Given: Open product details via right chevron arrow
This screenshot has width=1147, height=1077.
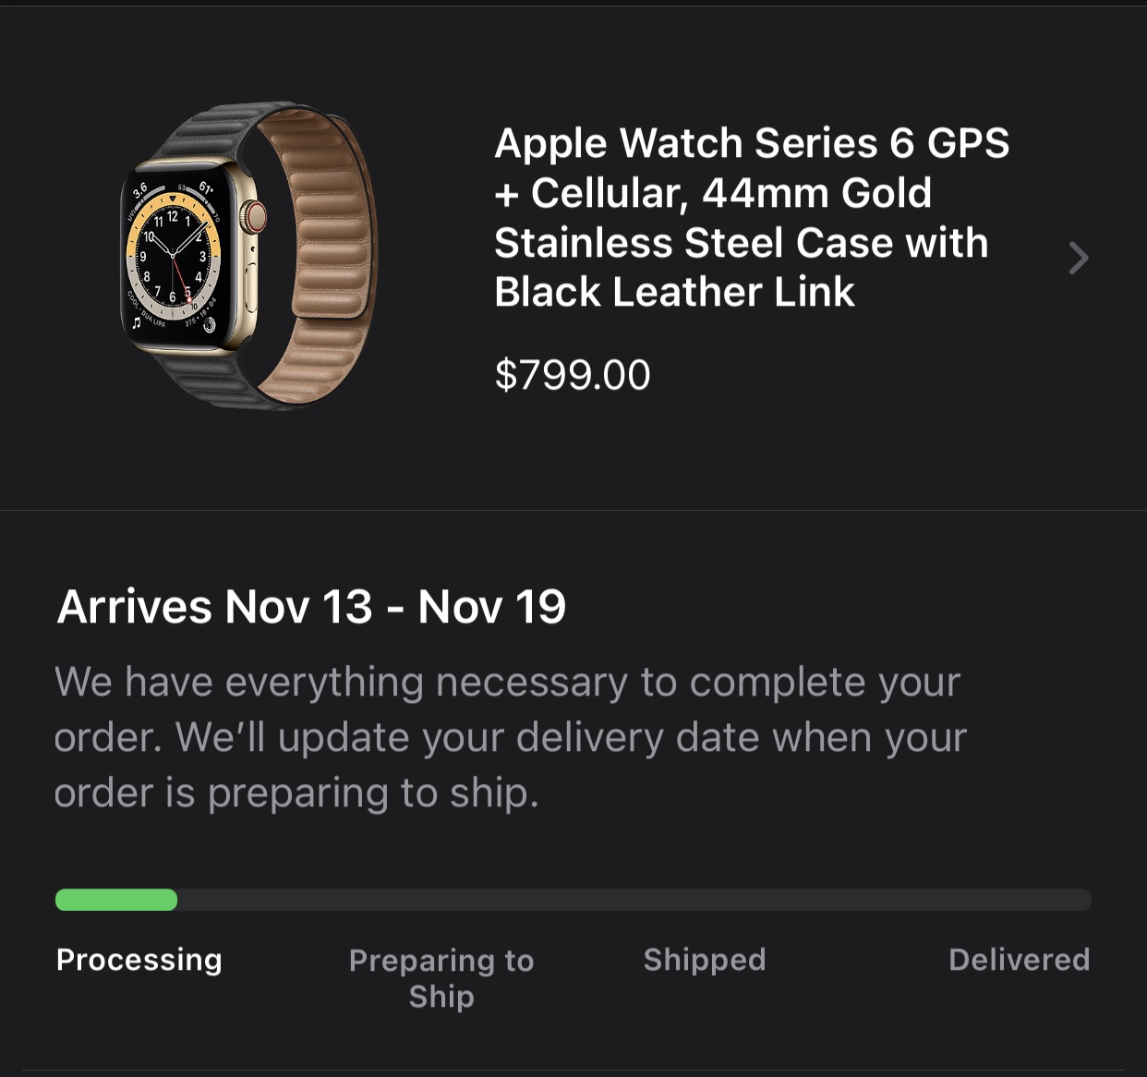Looking at the screenshot, I should [1078, 258].
